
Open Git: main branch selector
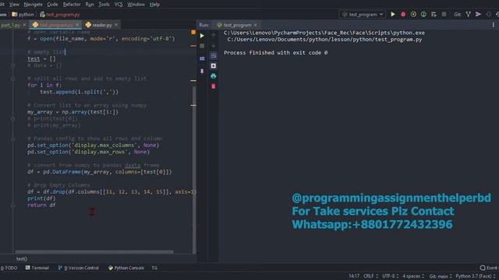[441, 276]
